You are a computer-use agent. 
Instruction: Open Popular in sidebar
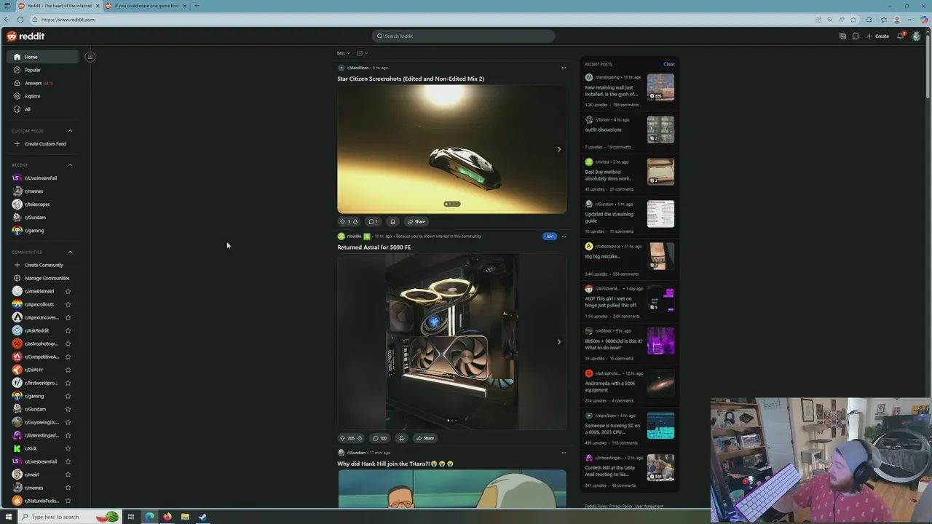42,70
